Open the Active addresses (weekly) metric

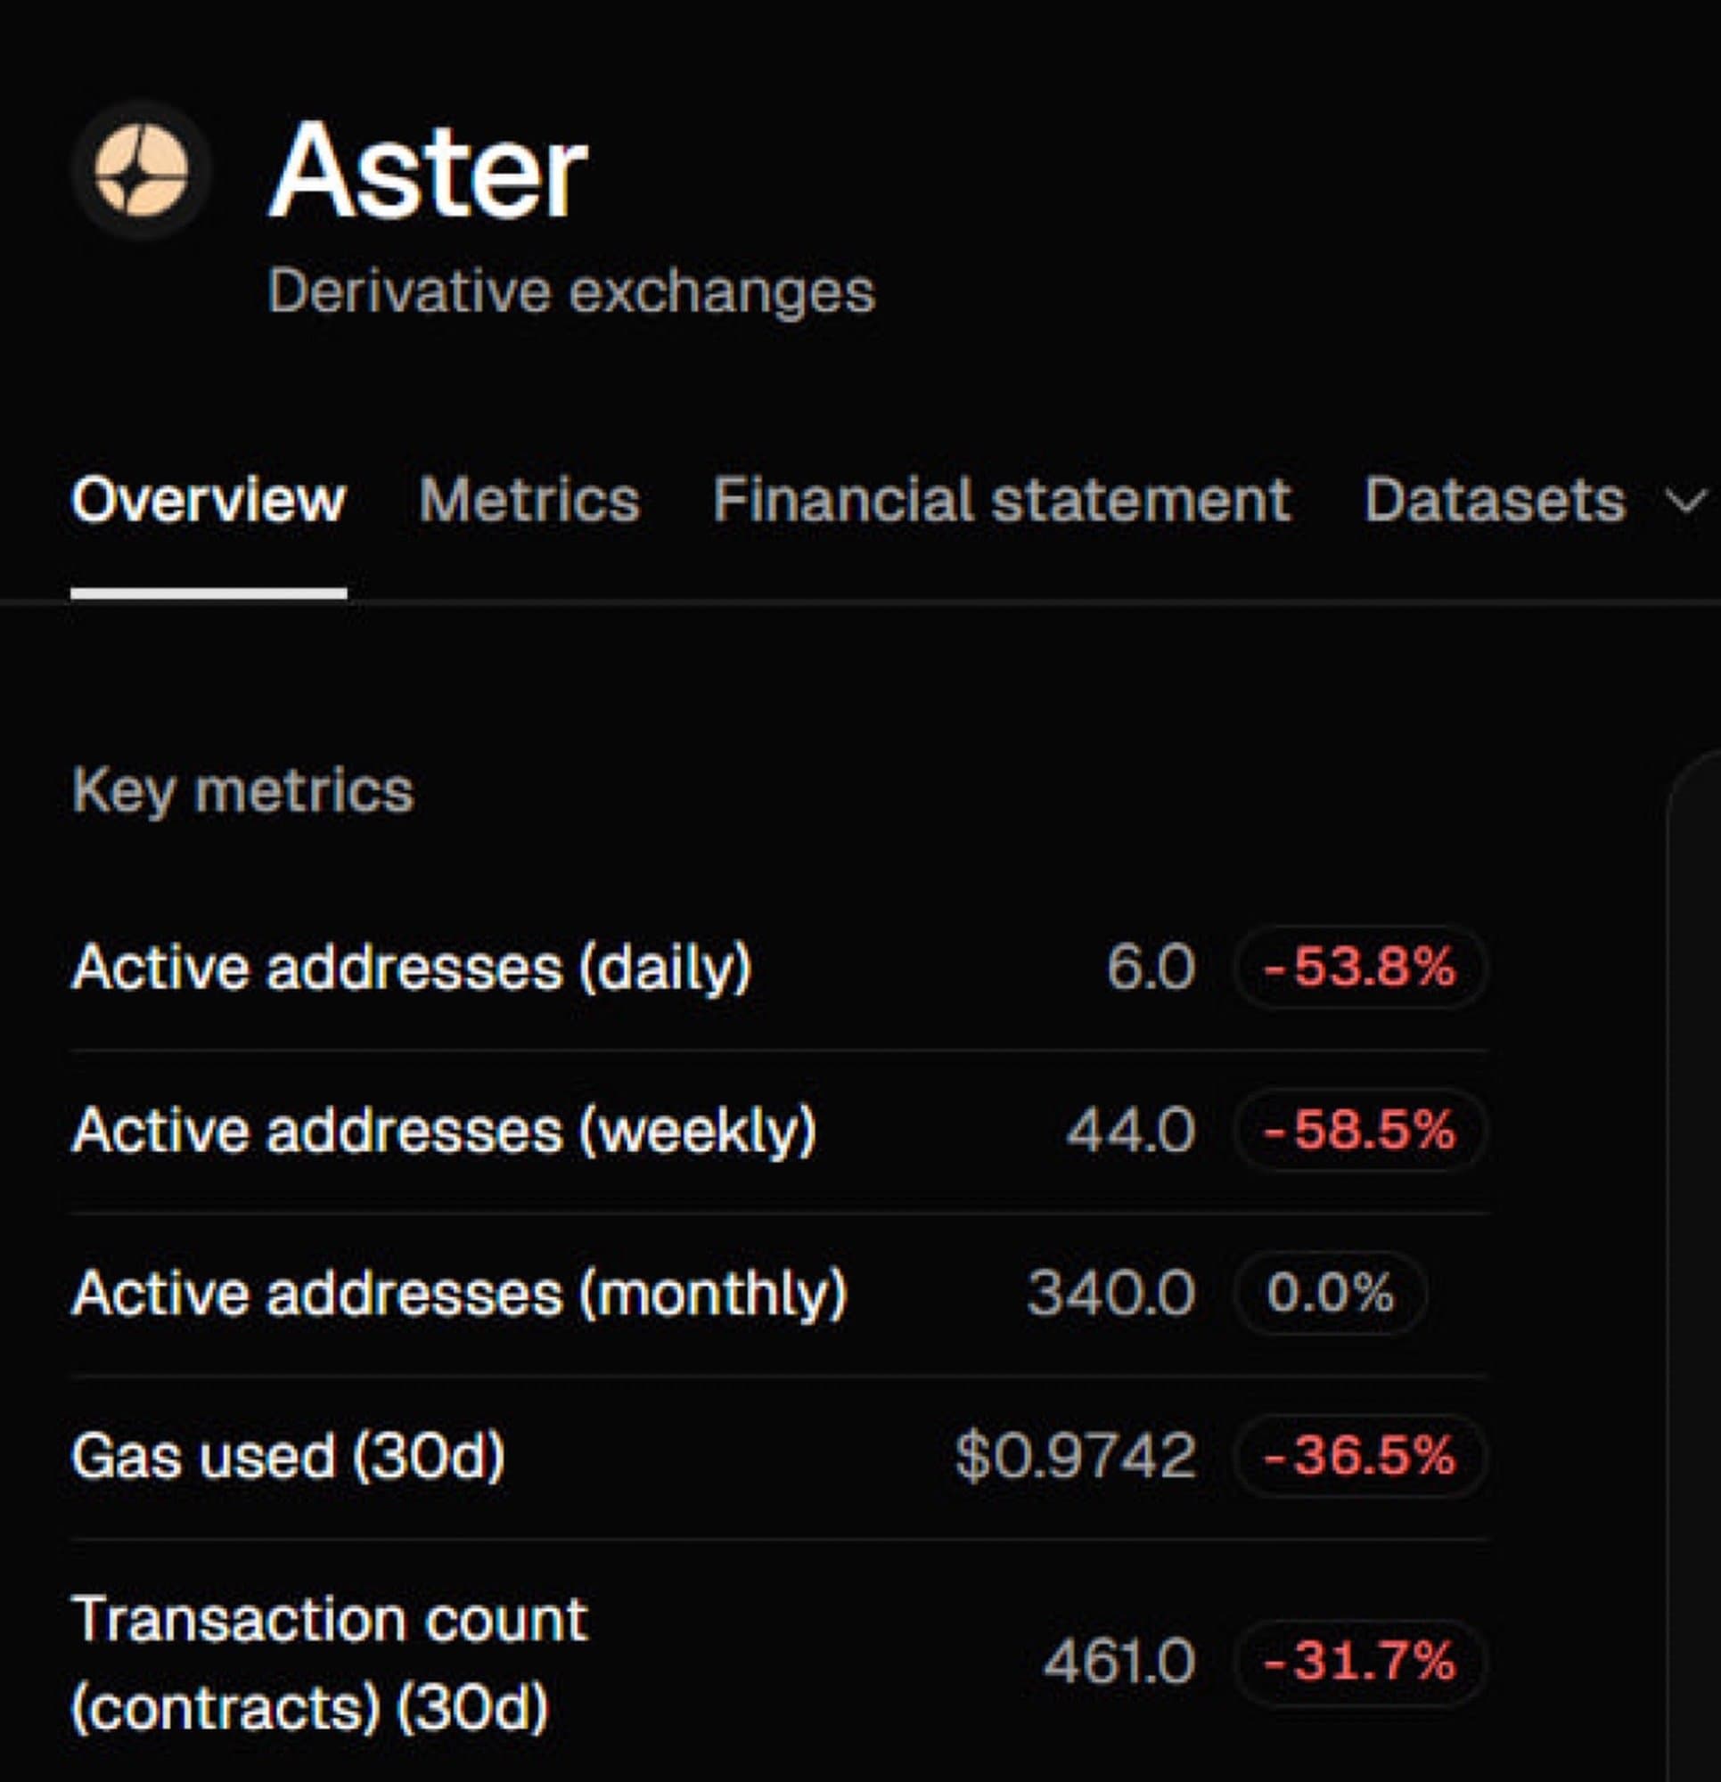[x=444, y=1130]
